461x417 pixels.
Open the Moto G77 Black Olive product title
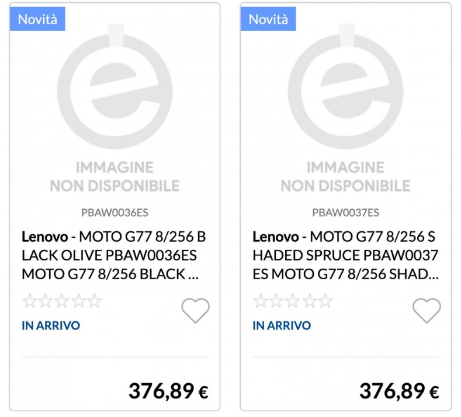114,256
